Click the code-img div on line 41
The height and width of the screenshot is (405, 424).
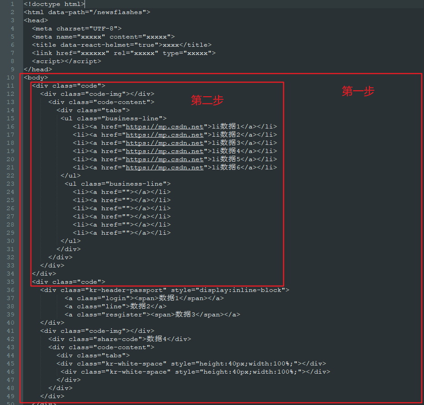97,331
